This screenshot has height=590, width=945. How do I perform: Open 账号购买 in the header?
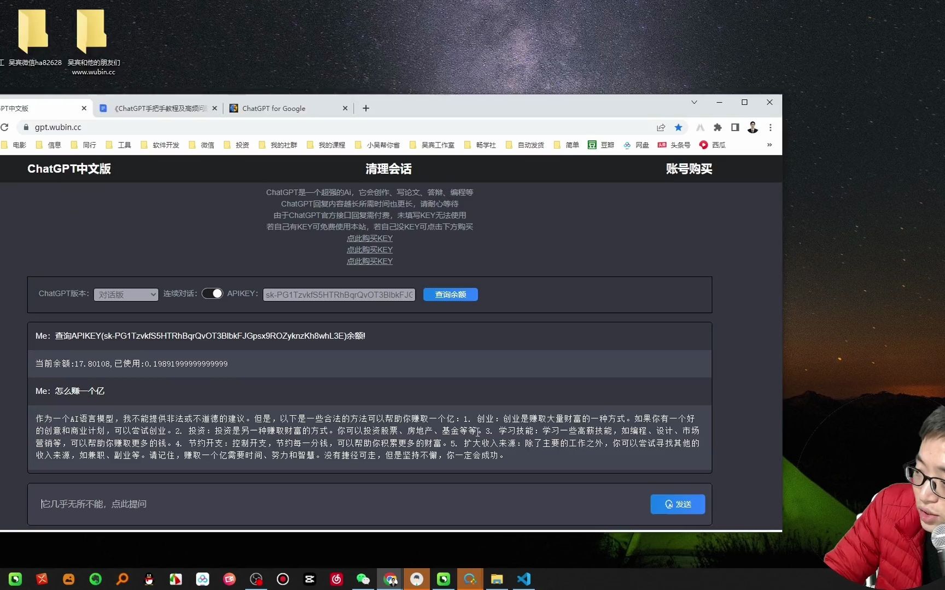[x=689, y=169]
